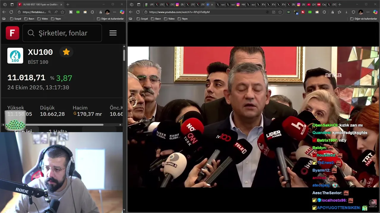Viewport: 380px width, 213px height.
Task: Add the YouTube page to favorites
Action: tap(280, 12)
